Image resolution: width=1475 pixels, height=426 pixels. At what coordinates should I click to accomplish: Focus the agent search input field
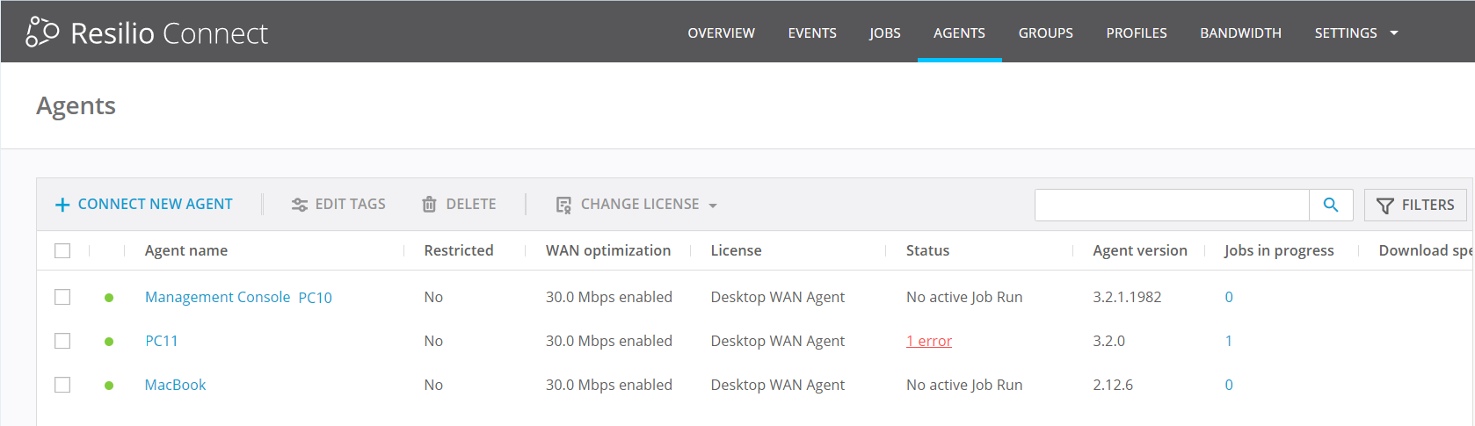(1172, 205)
